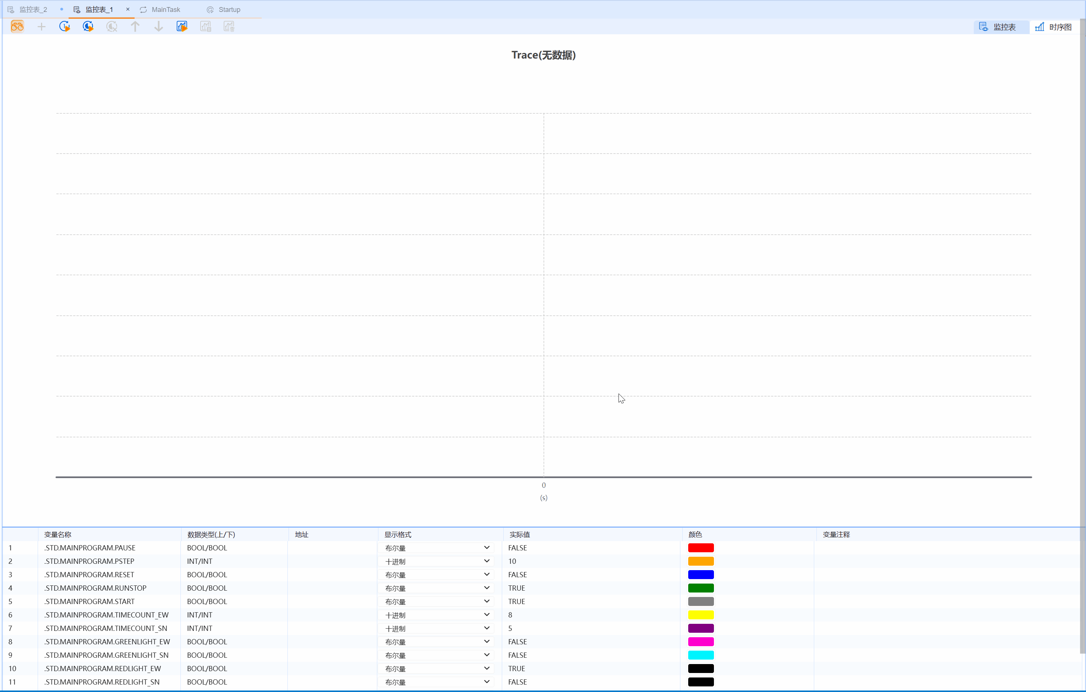Open display format dropdown for PAUSE row
Image resolution: width=1086 pixels, height=692 pixels.
coord(486,548)
